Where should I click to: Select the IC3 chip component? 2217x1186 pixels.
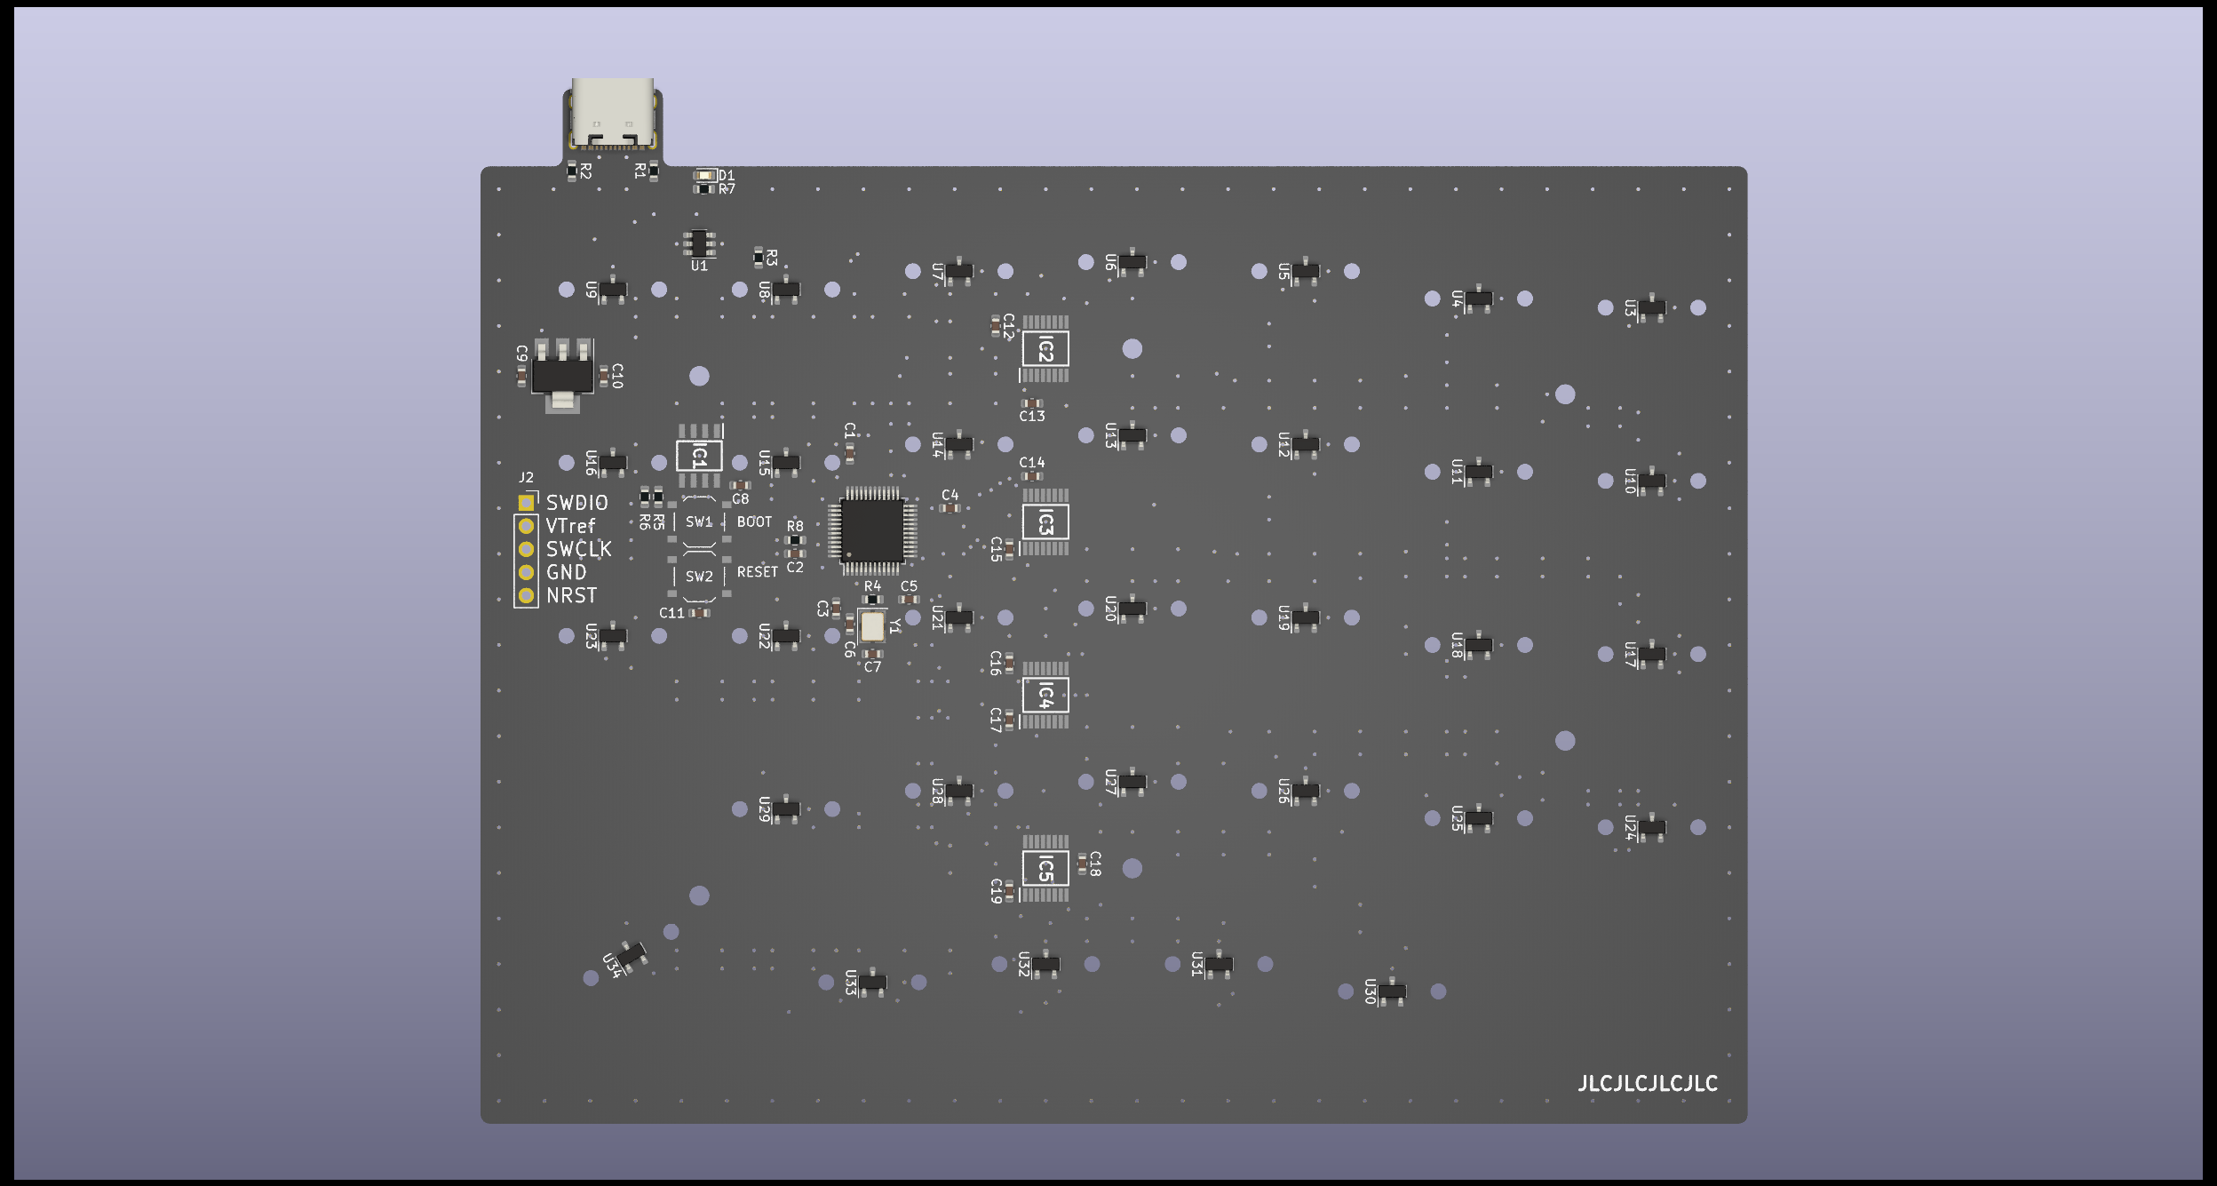(x=1045, y=522)
